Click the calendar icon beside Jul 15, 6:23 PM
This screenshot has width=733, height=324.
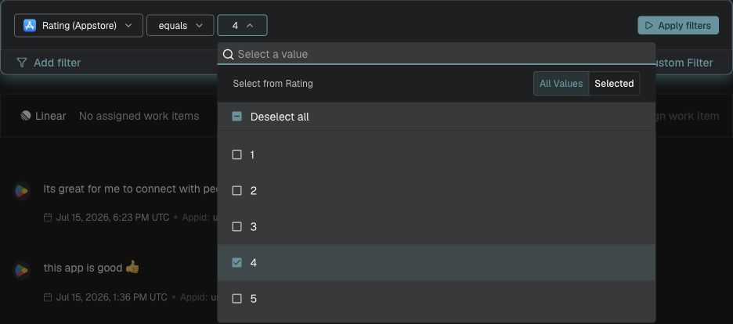48,217
